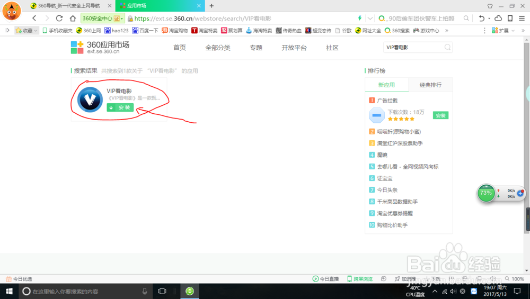Click the 360应用市场 logo
This screenshot has width=530, height=299.
pos(100,48)
